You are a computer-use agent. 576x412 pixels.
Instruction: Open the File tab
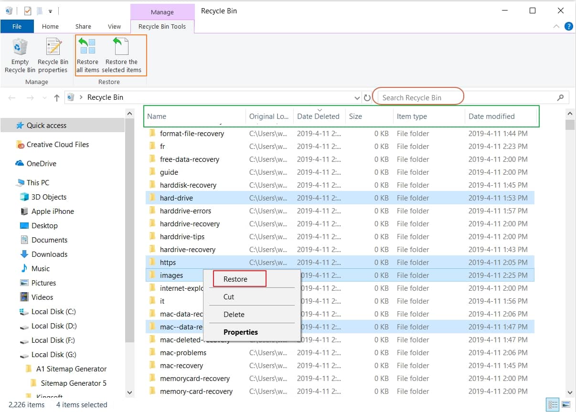pos(17,26)
